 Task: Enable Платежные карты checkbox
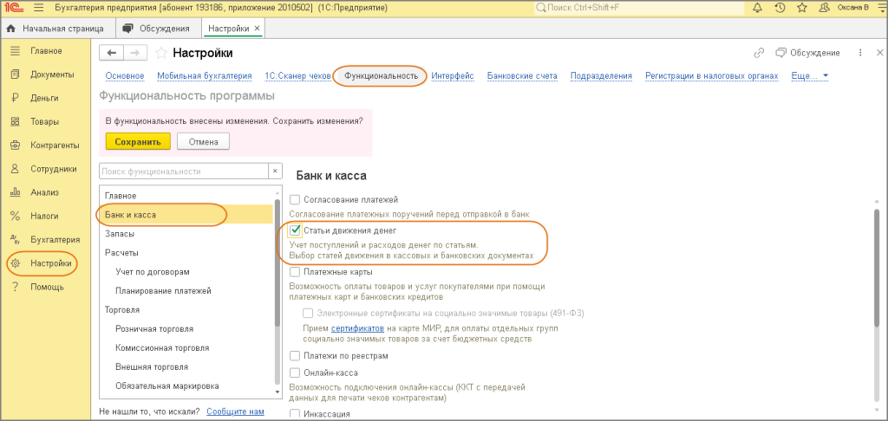click(x=295, y=272)
